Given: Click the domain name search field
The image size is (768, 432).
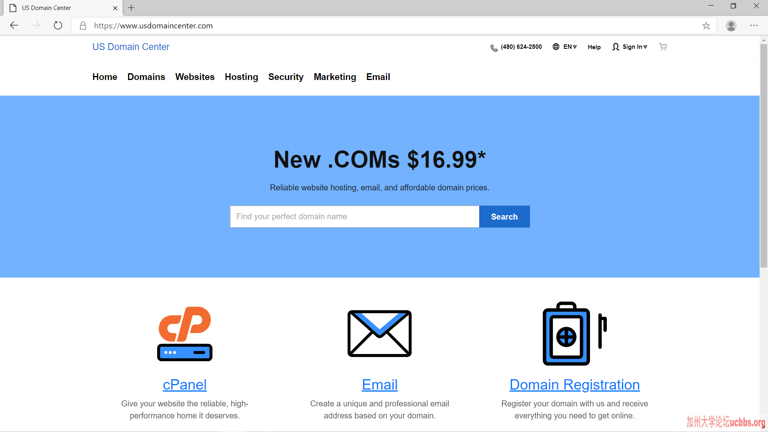Looking at the screenshot, I should pyautogui.click(x=354, y=216).
